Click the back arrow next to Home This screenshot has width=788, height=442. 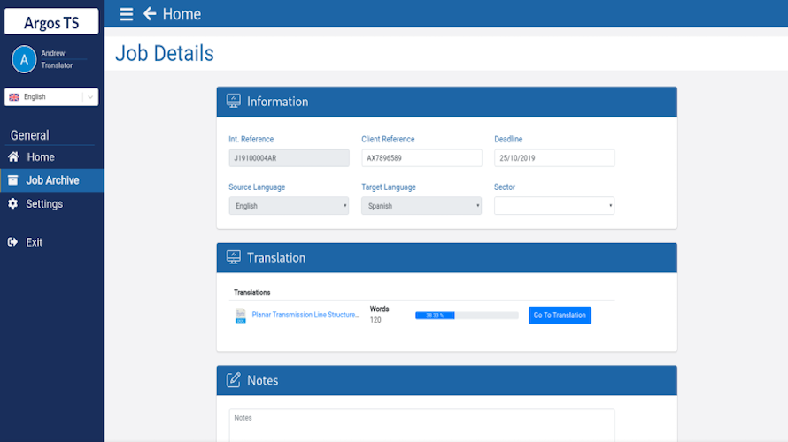(x=150, y=13)
